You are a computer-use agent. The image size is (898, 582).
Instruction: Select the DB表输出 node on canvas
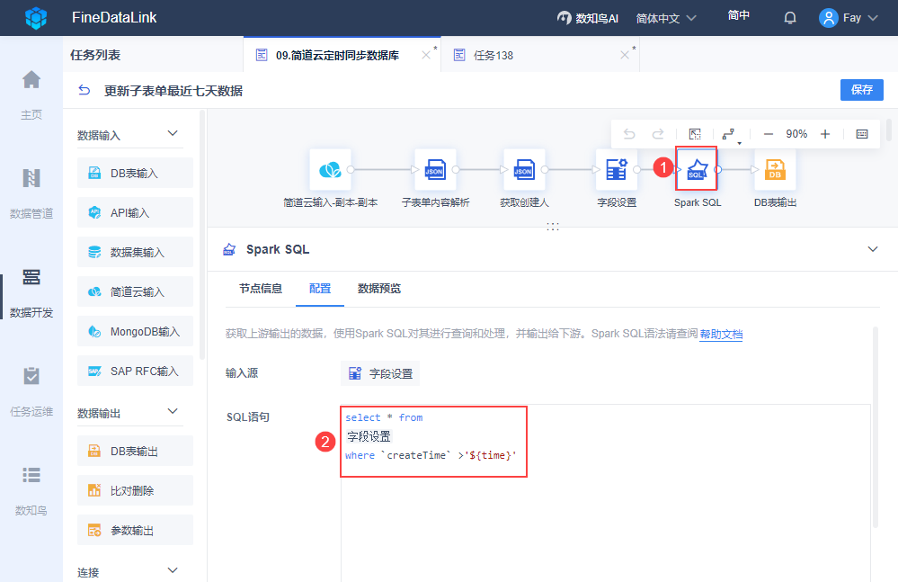click(x=775, y=169)
